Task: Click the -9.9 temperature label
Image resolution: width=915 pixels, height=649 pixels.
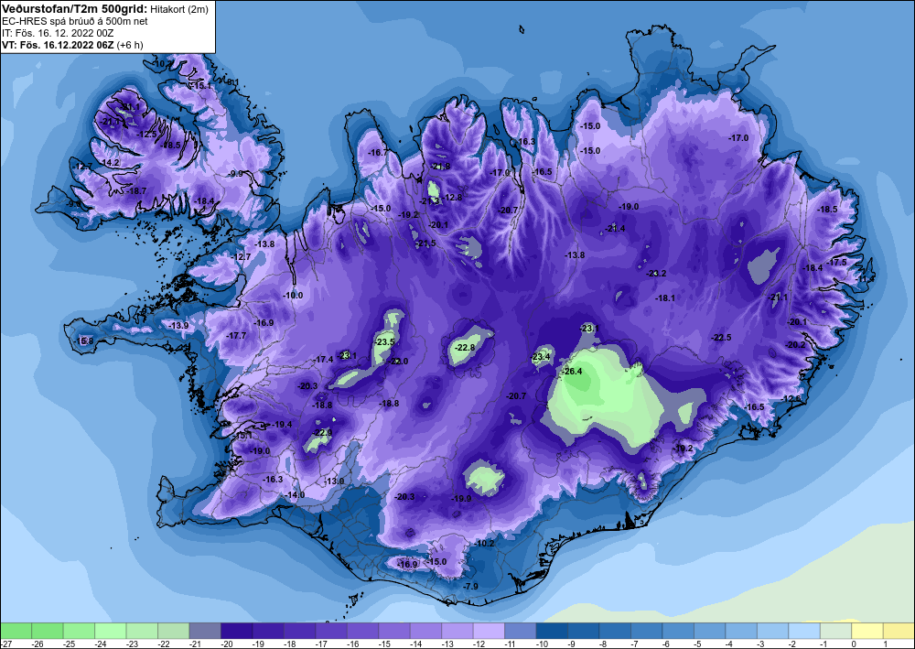Action: pyautogui.click(x=236, y=173)
